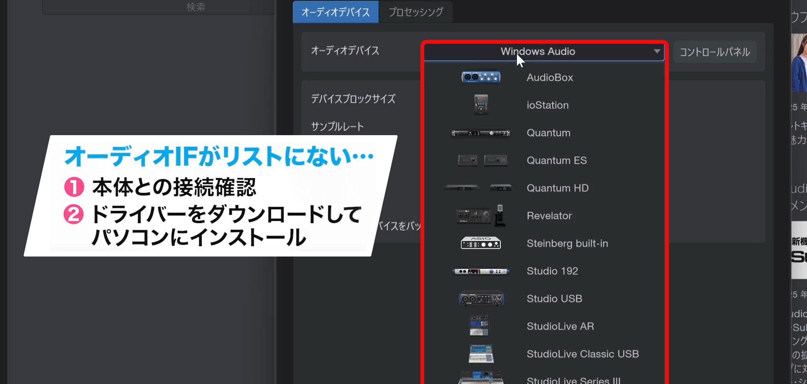Viewport: 807px width, 384px height.
Task: Click the Studio 192 device icon
Action: 481,271
